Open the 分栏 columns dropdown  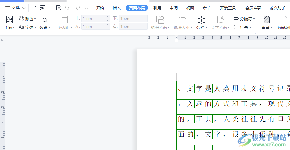point(201,23)
